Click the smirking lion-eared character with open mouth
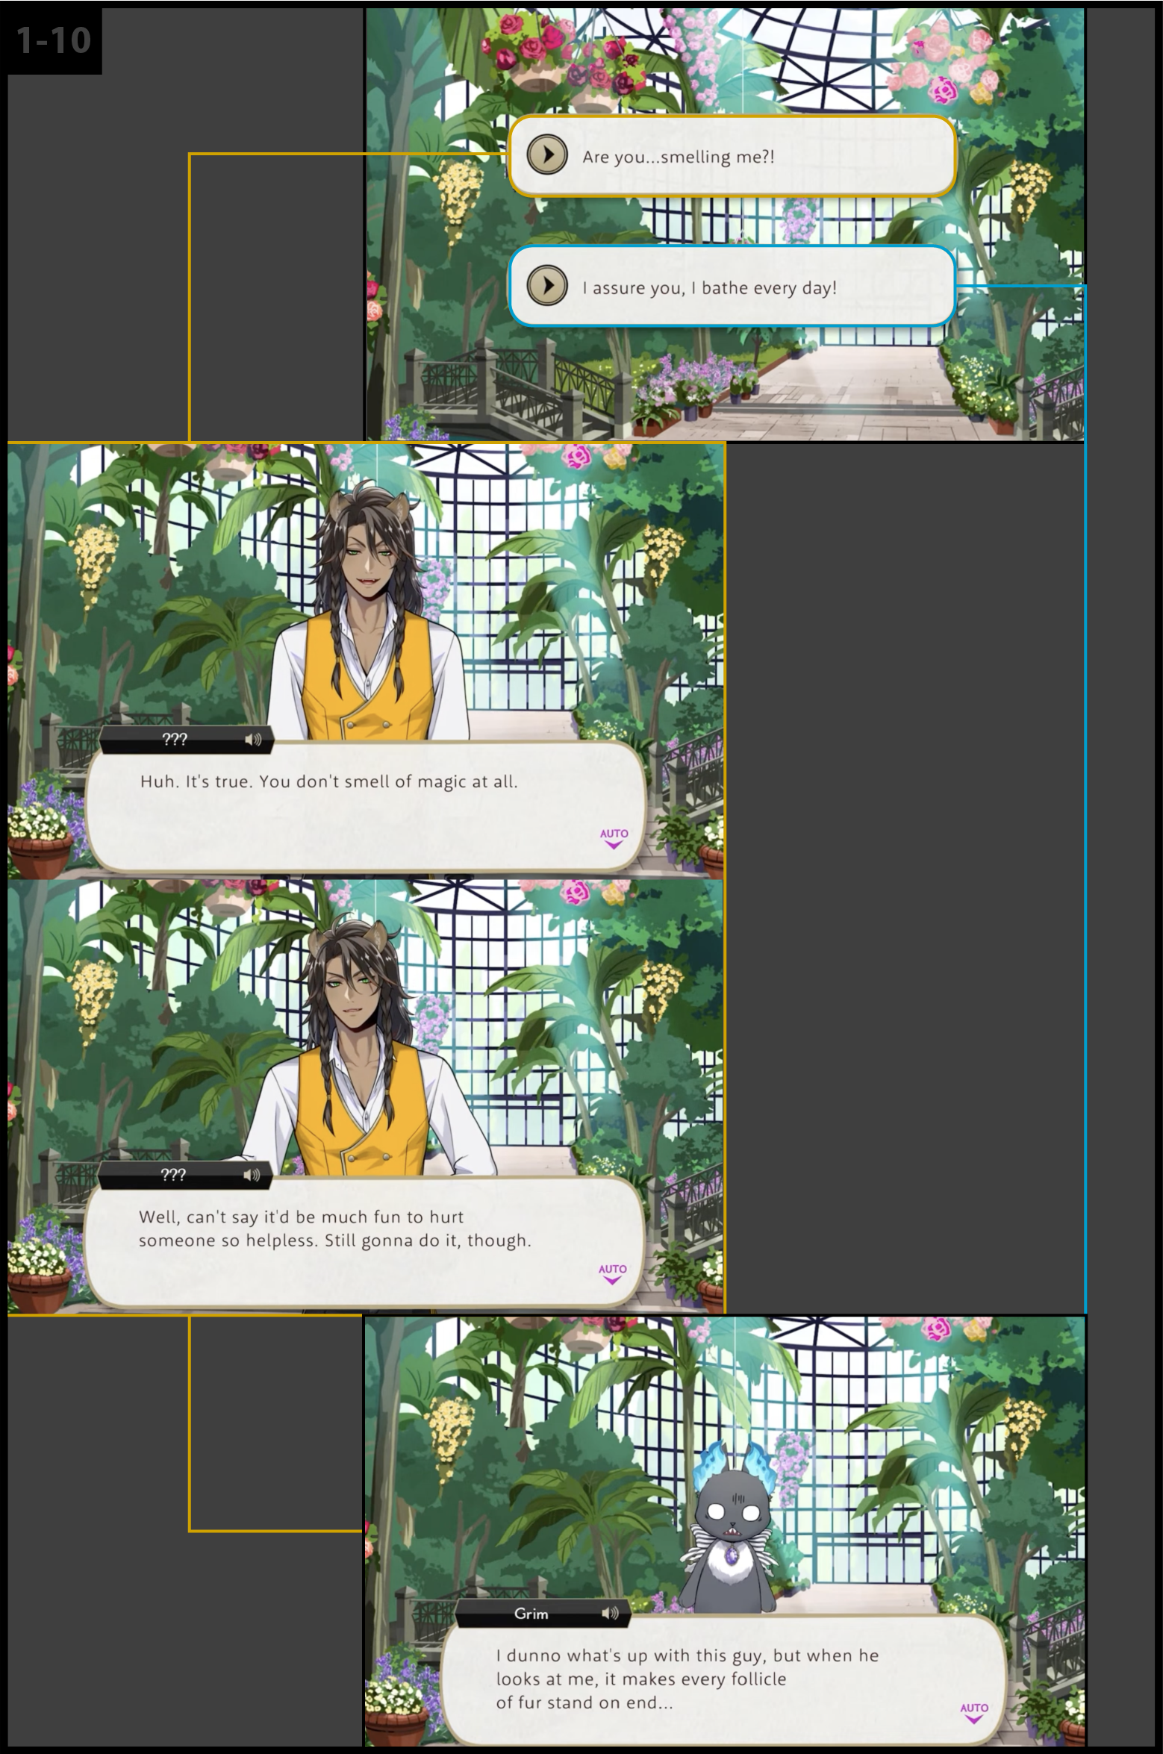1163x1754 pixels. [367, 612]
